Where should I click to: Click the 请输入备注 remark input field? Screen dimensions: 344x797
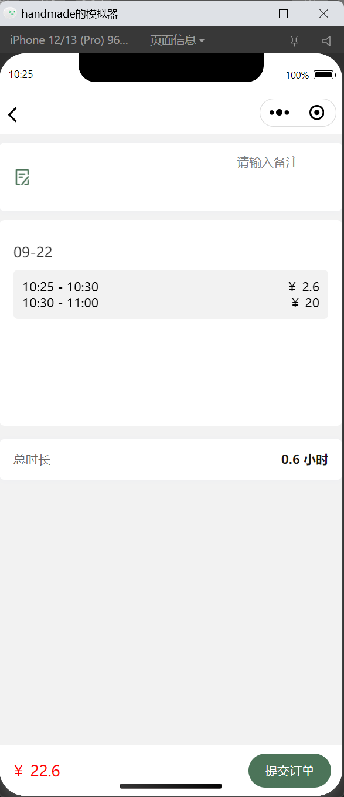click(x=267, y=162)
